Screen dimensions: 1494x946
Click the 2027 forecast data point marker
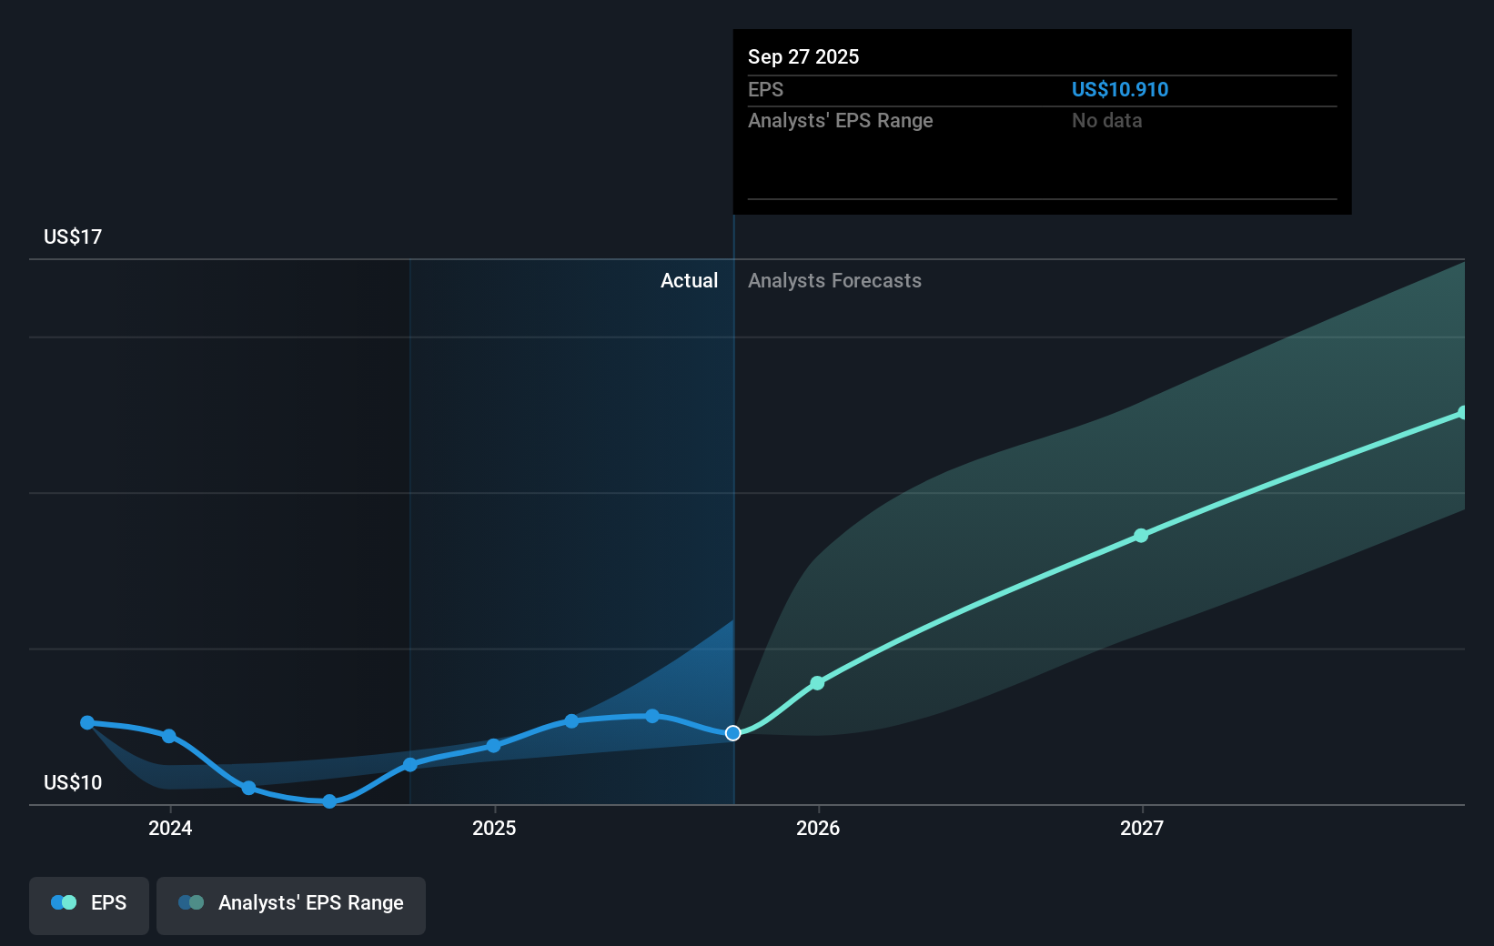click(1140, 536)
